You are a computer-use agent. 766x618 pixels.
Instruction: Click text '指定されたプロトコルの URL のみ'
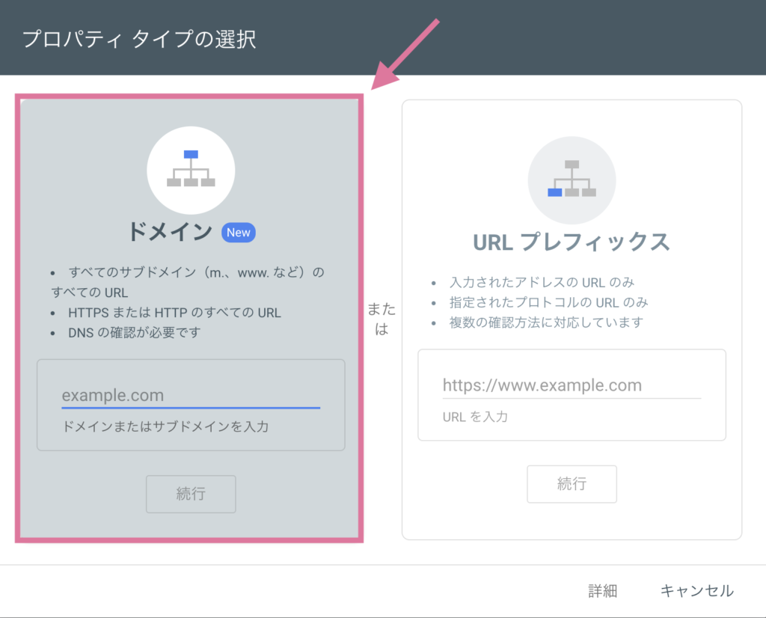(x=548, y=302)
